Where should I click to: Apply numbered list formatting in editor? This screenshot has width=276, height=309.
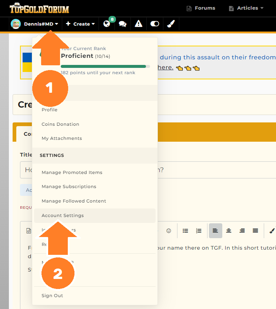[x=199, y=231]
